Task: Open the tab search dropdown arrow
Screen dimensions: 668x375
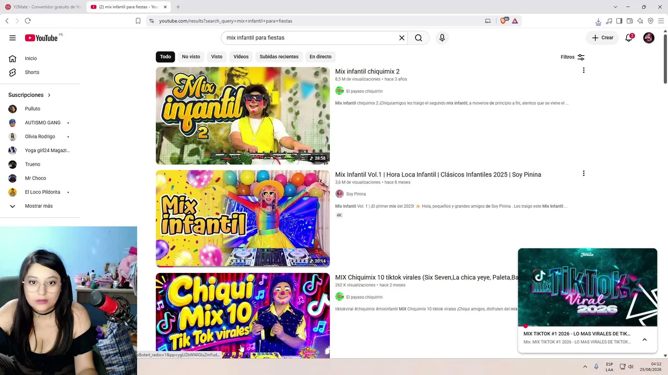Action: [615, 7]
